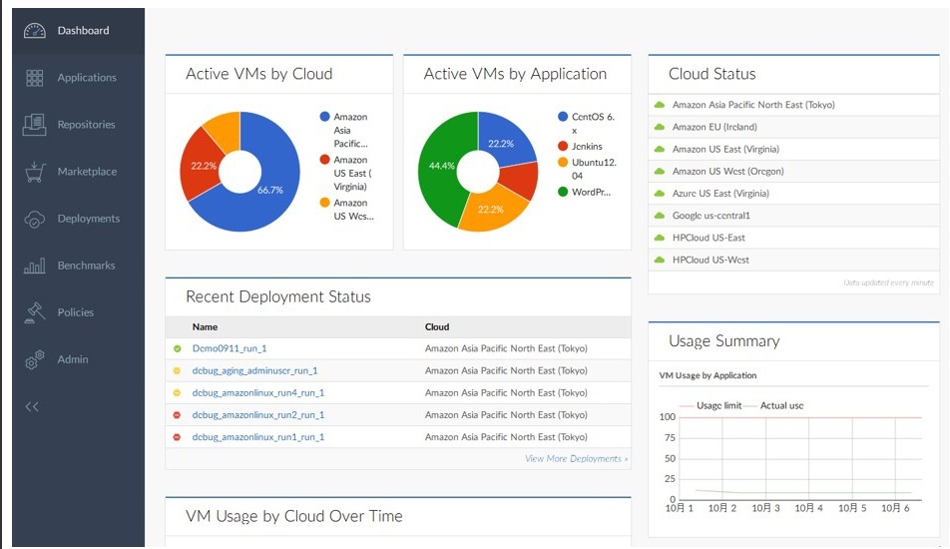950x549 pixels.
Task: Click View More Deployments link
Action: (576, 459)
